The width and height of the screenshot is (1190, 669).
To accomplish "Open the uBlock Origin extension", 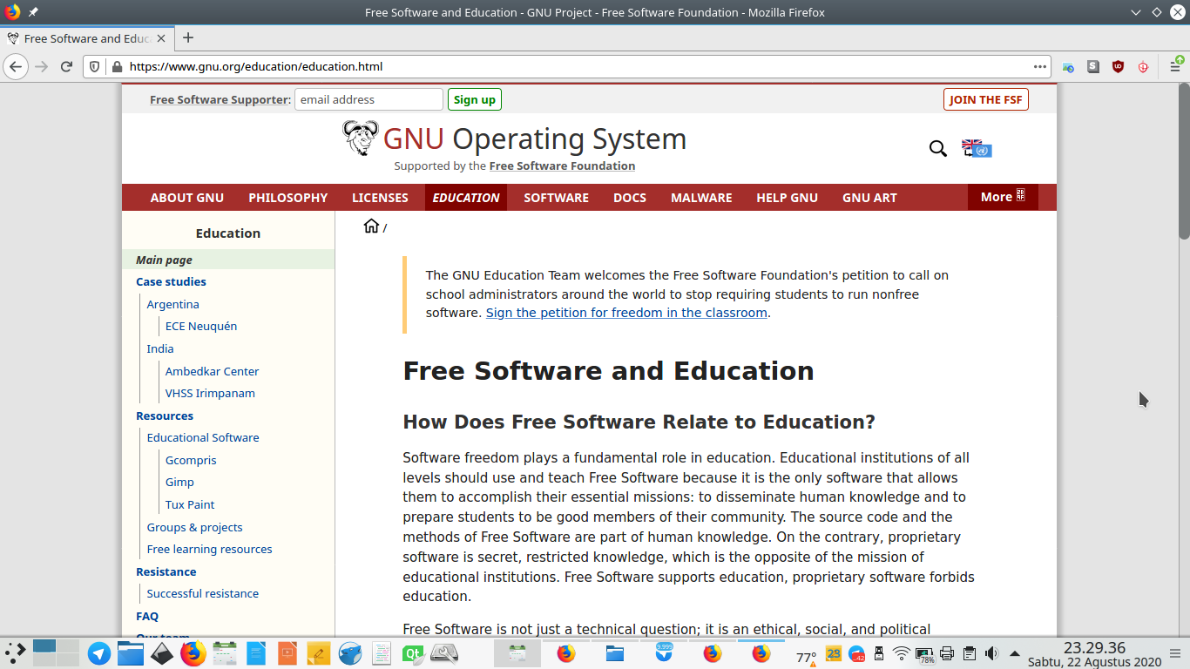I will (x=1119, y=66).
